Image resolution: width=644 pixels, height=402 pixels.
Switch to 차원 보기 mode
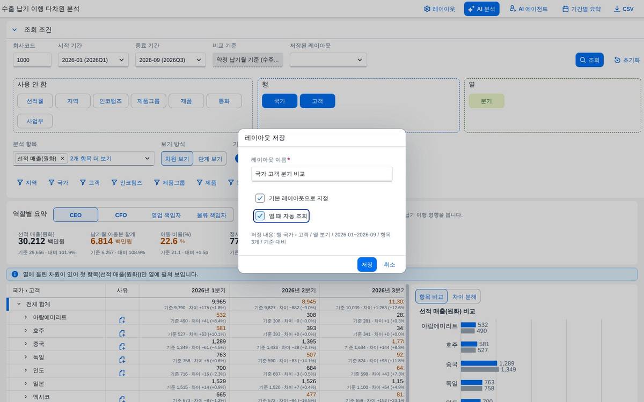177,159
